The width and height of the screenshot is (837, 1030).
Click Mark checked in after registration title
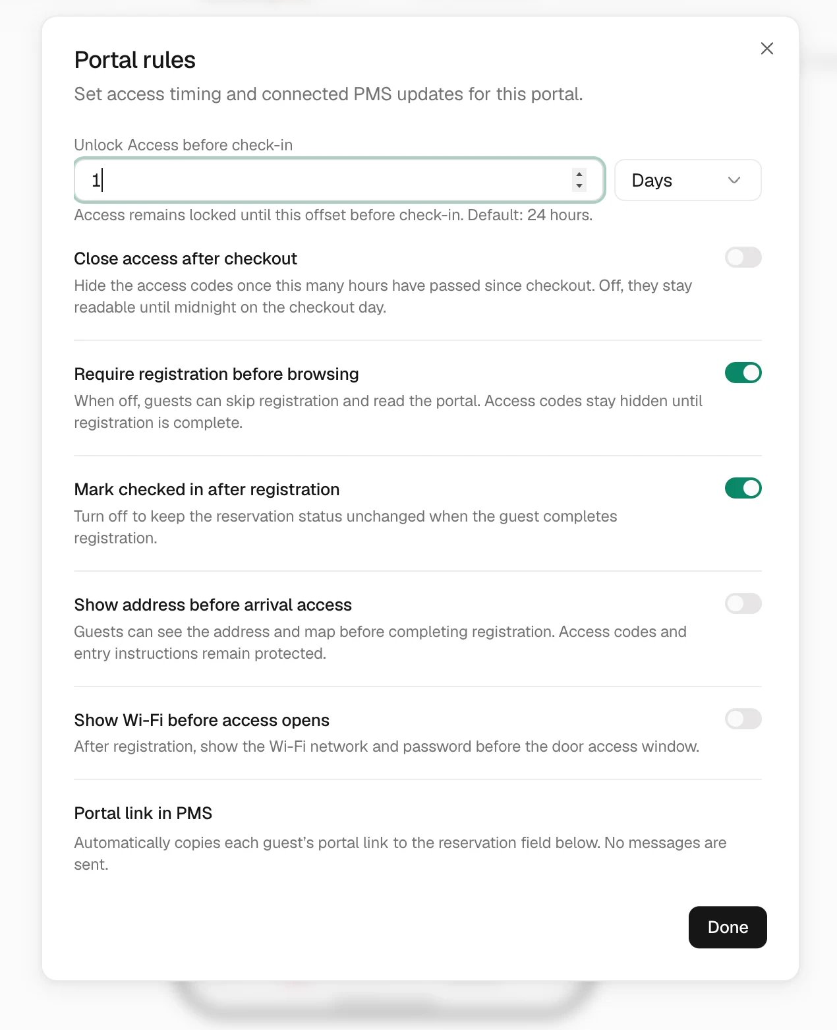[207, 489]
